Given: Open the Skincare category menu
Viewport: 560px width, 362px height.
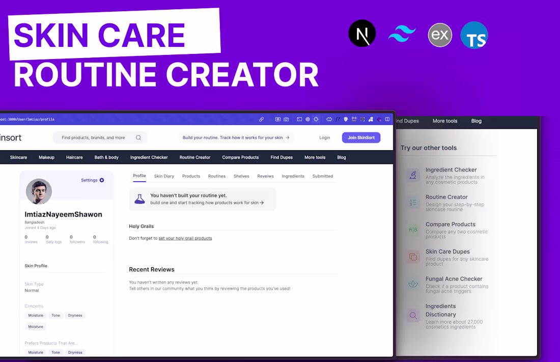Looking at the screenshot, I should click(x=18, y=157).
